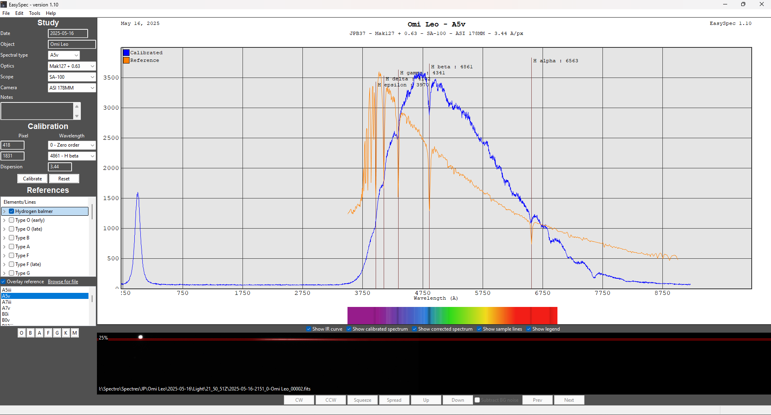Expand the Hydrogen balmer tree node
Image resolution: width=771 pixels, height=415 pixels.
(4, 211)
